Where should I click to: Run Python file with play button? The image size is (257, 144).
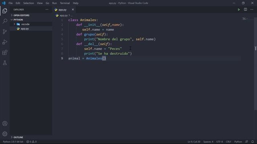[x=239, y=10]
